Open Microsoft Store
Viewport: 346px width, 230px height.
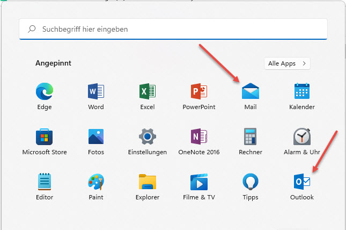[x=44, y=138]
